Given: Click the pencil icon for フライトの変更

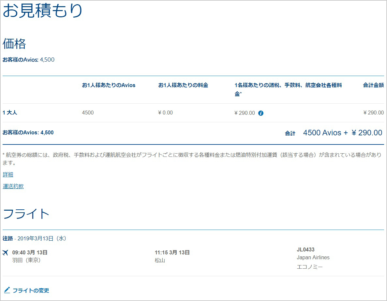Looking at the screenshot, I should coord(7,290).
